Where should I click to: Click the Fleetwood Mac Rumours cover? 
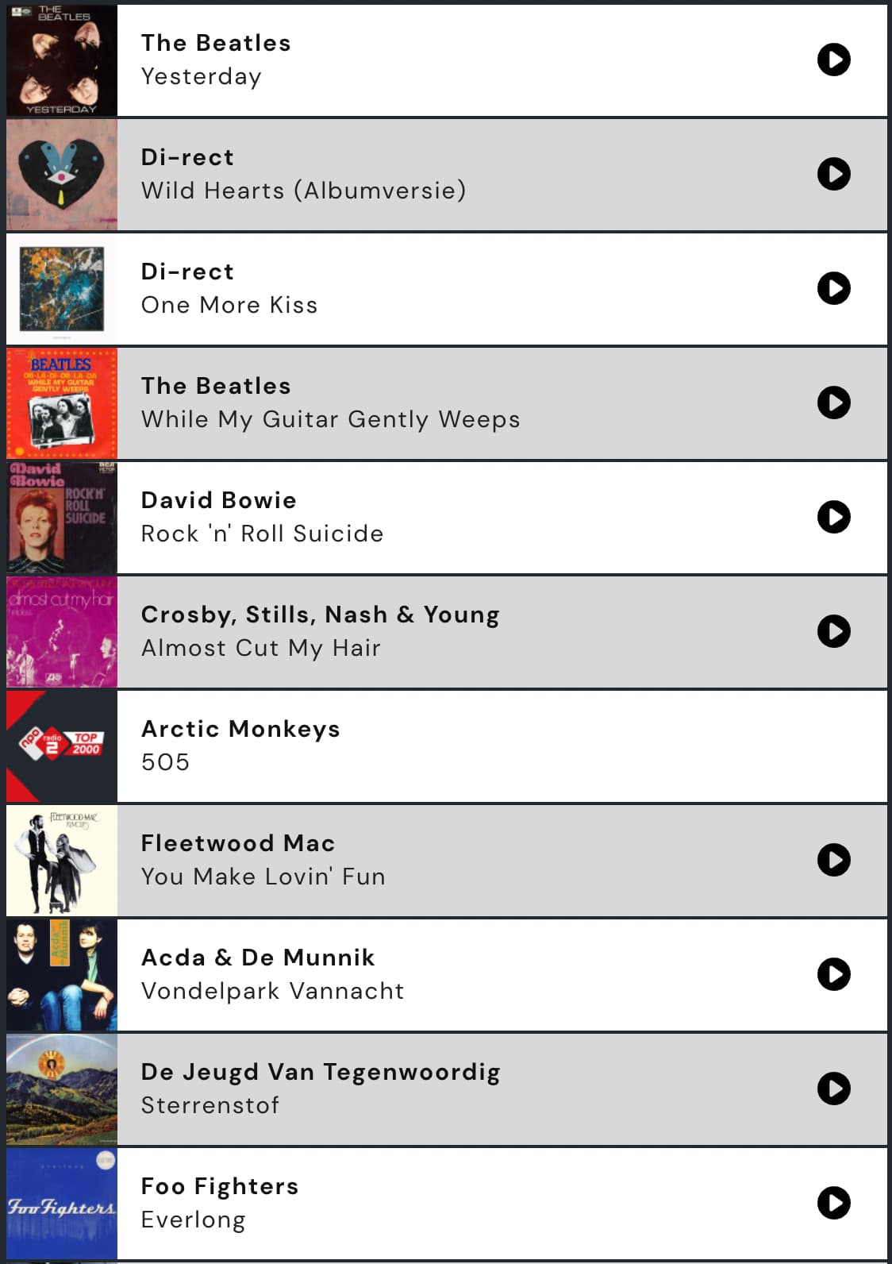pyautogui.click(x=62, y=861)
